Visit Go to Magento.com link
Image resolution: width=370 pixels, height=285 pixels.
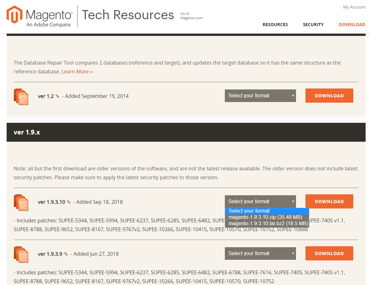pyautogui.click(x=191, y=16)
